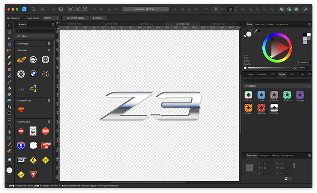Switch to Export persona icon
Viewport: 317px width, 193px height.
[43, 9]
